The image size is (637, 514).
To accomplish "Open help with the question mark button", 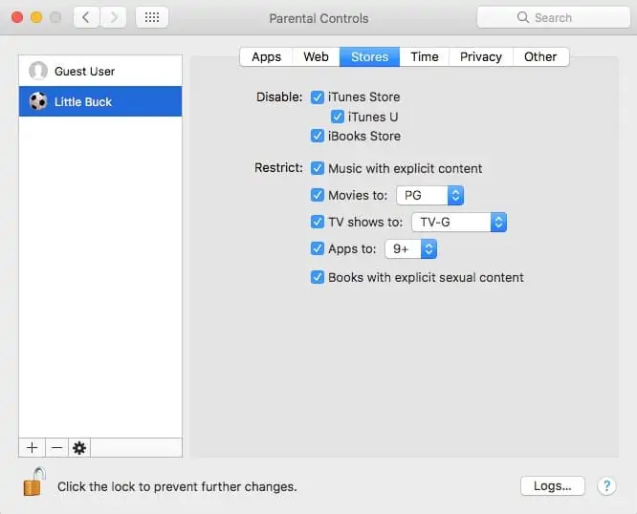I will click(606, 485).
